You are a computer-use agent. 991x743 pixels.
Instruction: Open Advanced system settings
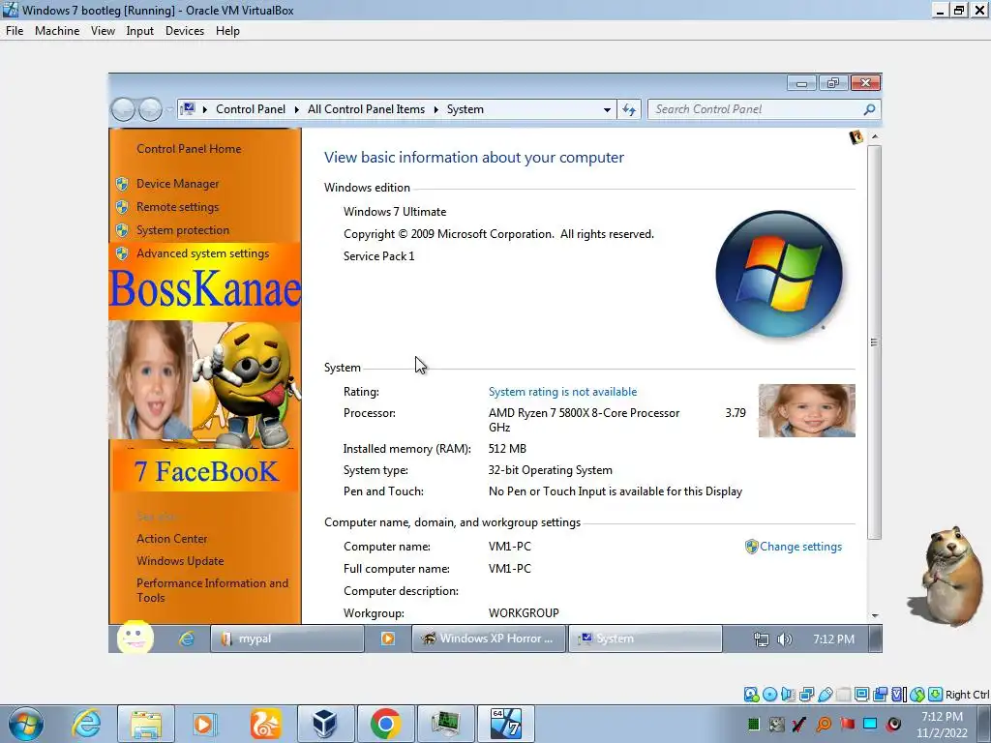(202, 253)
